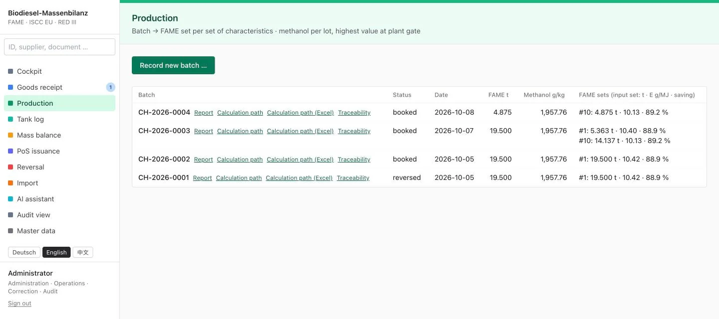Click batch ID CH-2026-0003

[x=164, y=131]
